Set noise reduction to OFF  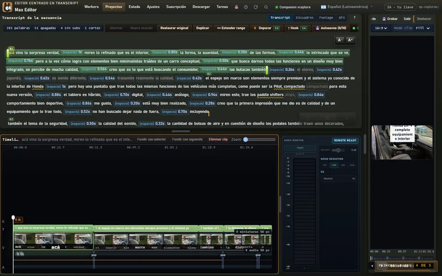pos(325,165)
